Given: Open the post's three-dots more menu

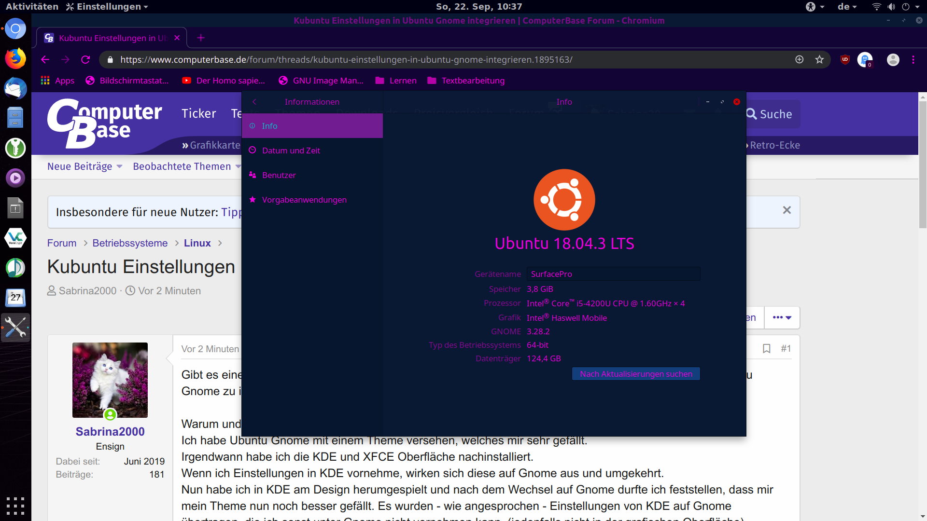Looking at the screenshot, I should point(782,317).
